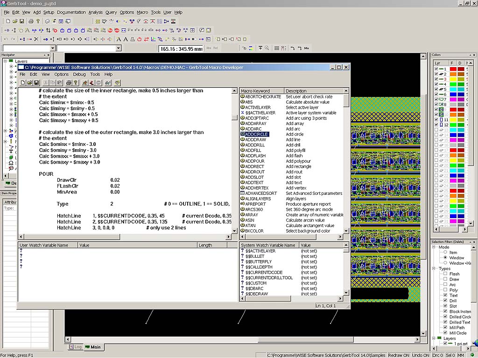478x358 pixels.
Task: Click Print icon in Macro Developer toolbar
Action: point(69,83)
